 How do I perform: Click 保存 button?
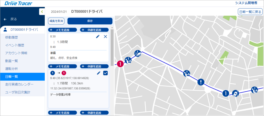tap(90, 21)
